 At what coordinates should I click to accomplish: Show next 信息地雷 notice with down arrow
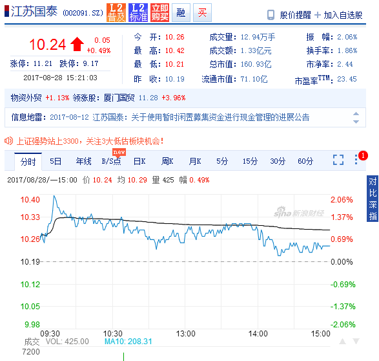pyautogui.click(x=356, y=122)
